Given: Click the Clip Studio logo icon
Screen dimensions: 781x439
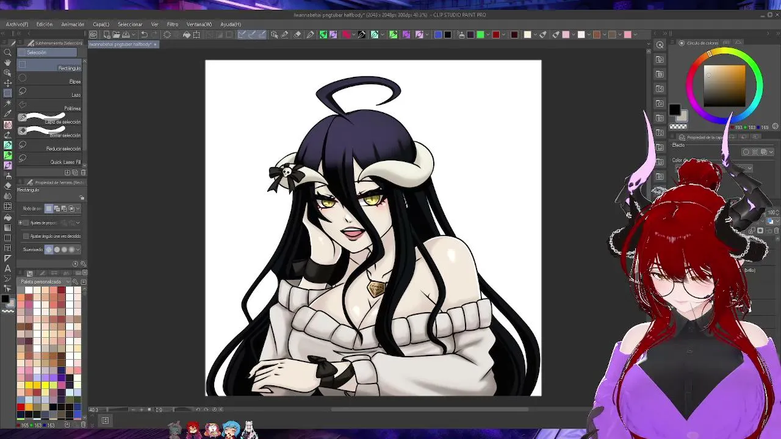Looking at the screenshot, I should point(93,35).
